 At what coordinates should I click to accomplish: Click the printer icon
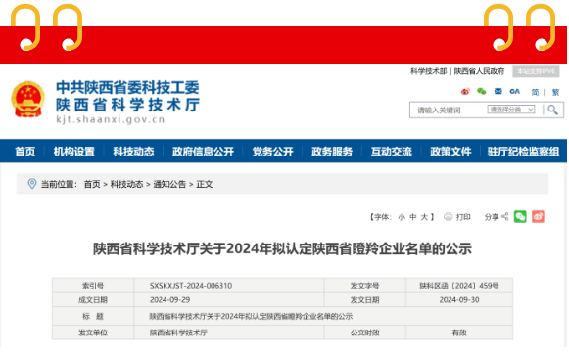449,217
